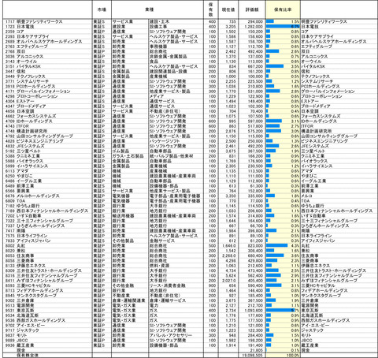Image resolution: width=378 pixels, height=358 pixels.
Task: Click the 建設関連製品・設備 cell
Action: click(x=176, y=72)
